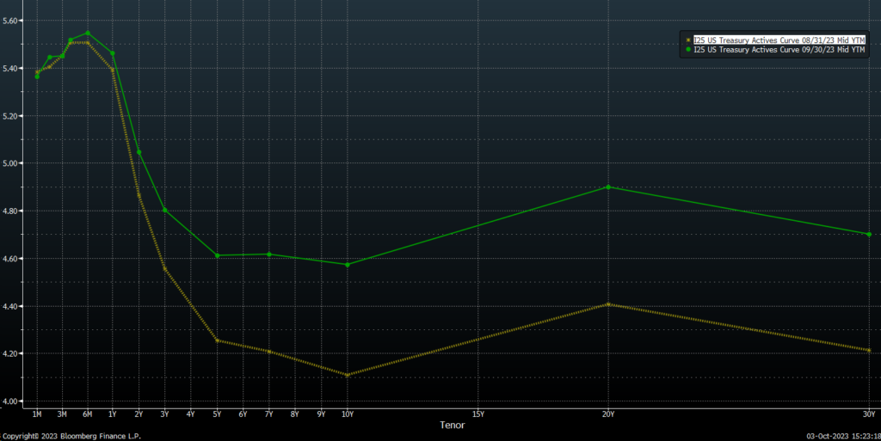The width and height of the screenshot is (881, 441).
Task: Click the Tenor x-axis title
Action: (x=452, y=426)
